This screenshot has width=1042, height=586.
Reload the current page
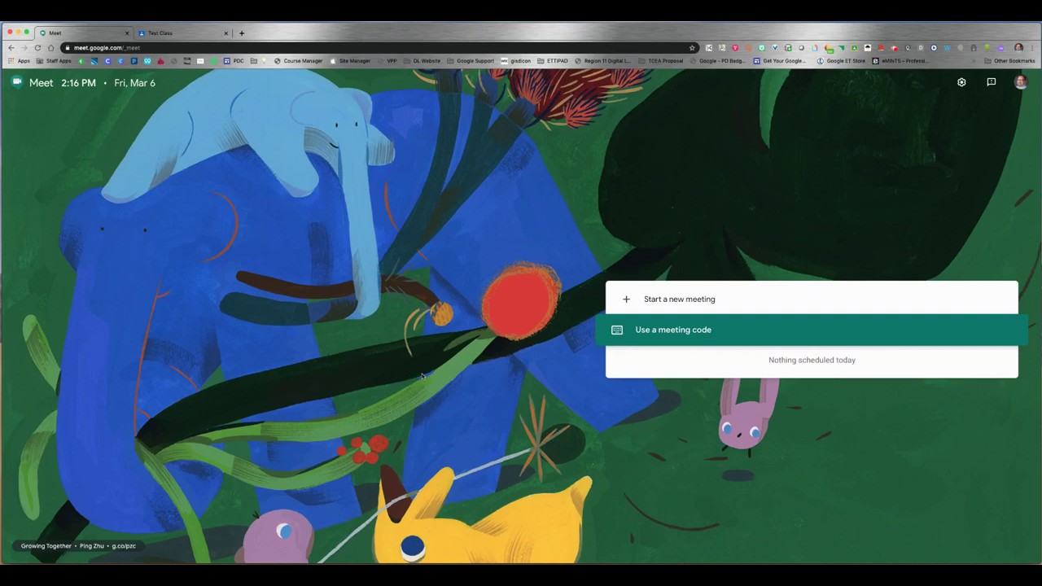click(37, 48)
